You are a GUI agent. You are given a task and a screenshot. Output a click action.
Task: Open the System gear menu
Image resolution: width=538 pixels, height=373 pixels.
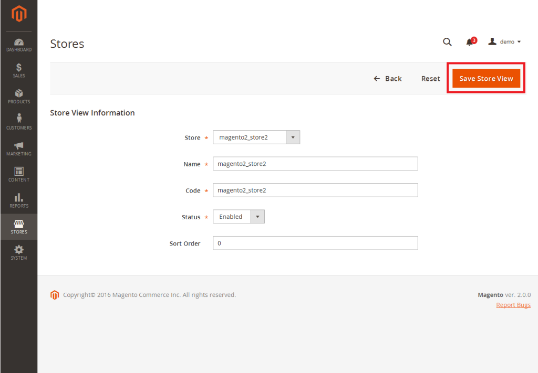pyautogui.click(x=19, y=252)
